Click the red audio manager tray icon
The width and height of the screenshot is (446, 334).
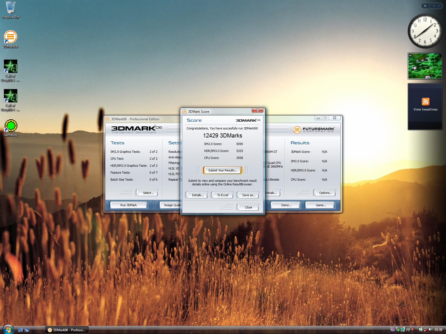tap(413, 329)
